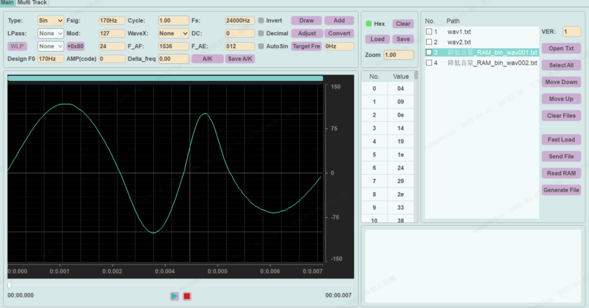Select the wav1.txt file name
The height and width of the screenshot is (308, 589).
click(x=459, y=31)
